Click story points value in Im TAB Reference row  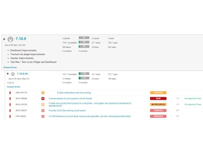(178, 116)
